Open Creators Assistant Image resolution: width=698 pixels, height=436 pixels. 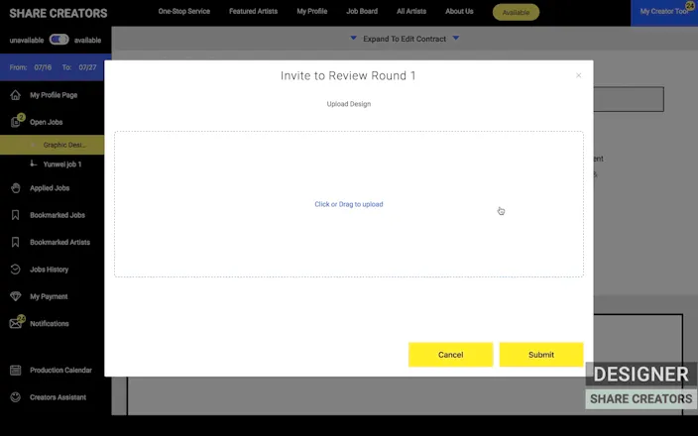(58, 397)
